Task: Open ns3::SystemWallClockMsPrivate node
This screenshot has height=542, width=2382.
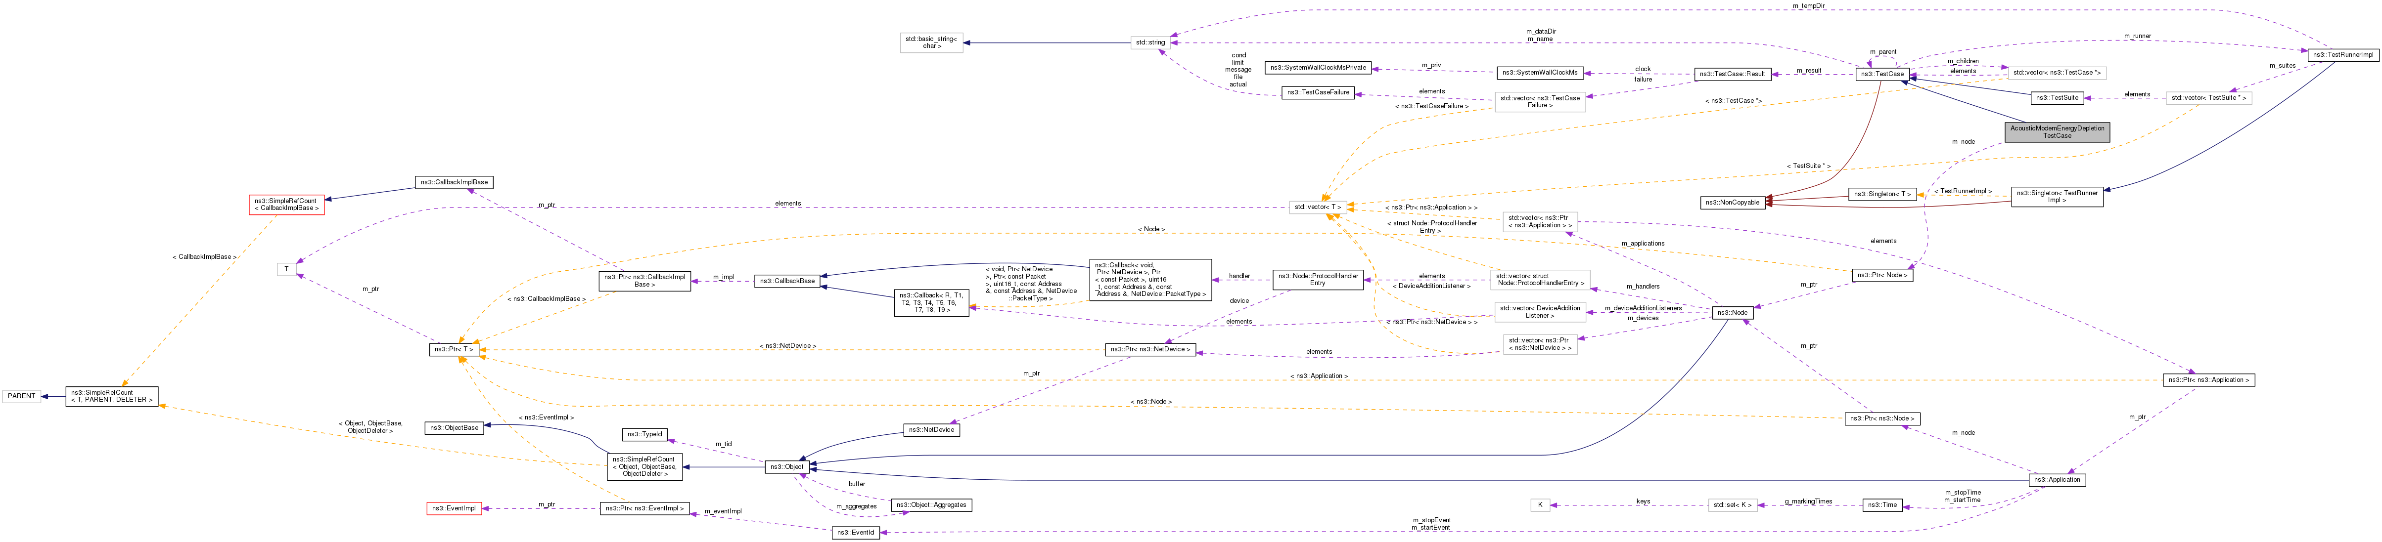Action: point(1318,67)
